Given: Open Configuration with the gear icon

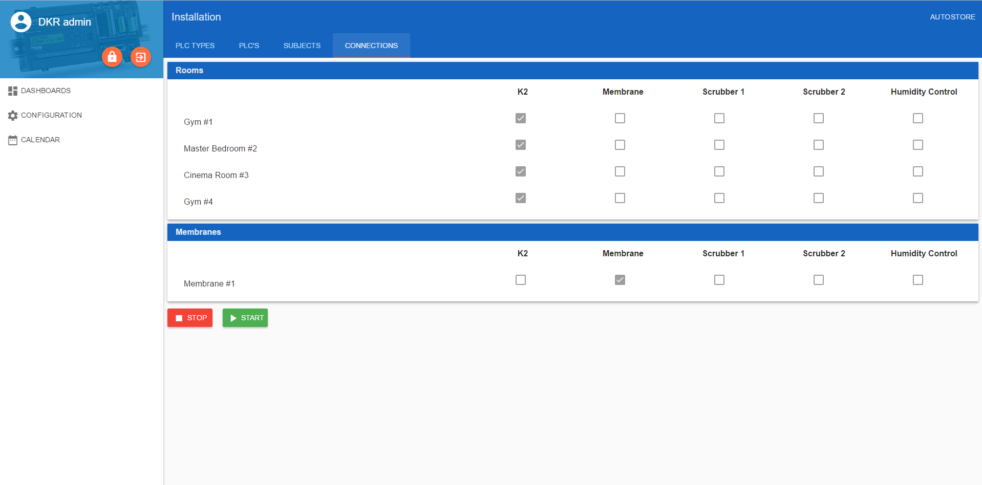Looking at the screenshot, I should [51, 115].
